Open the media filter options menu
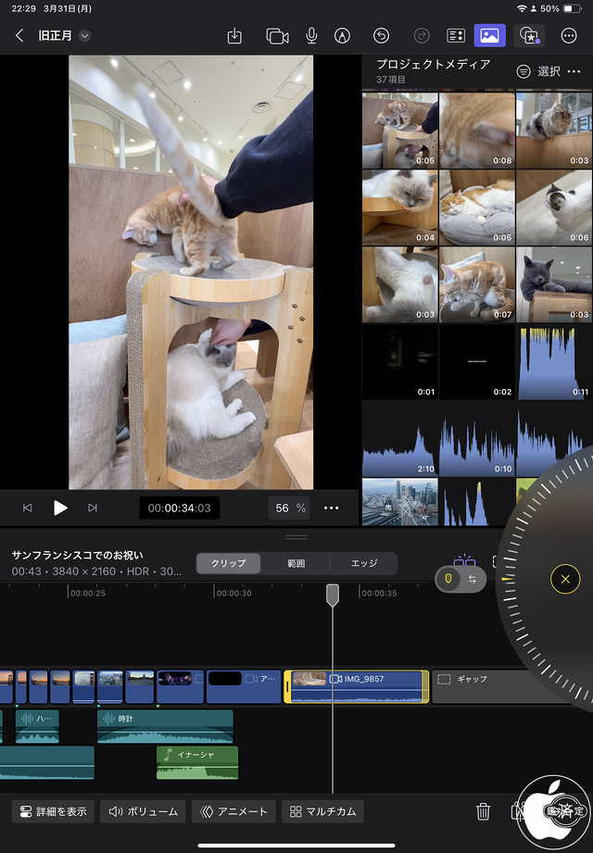Image resolution: width=593 pixels, height=853 pixels. tap(524, 71)
